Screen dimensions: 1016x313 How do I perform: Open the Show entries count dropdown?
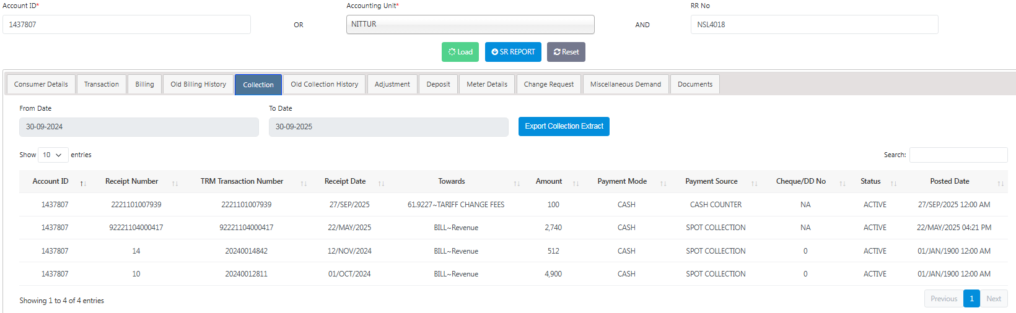coord(53,155)
